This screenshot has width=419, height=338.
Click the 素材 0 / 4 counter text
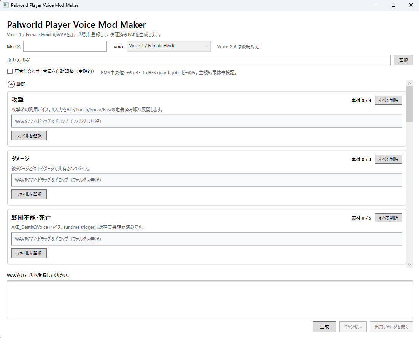pos(361,100)
